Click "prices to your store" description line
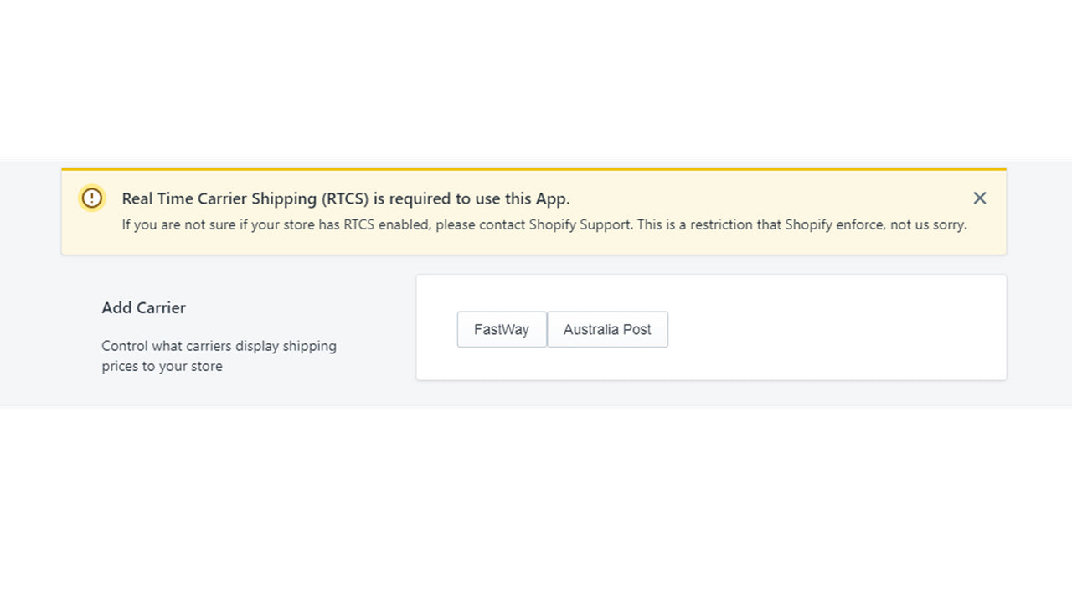 pyautogui.click(x=162, y=367)
